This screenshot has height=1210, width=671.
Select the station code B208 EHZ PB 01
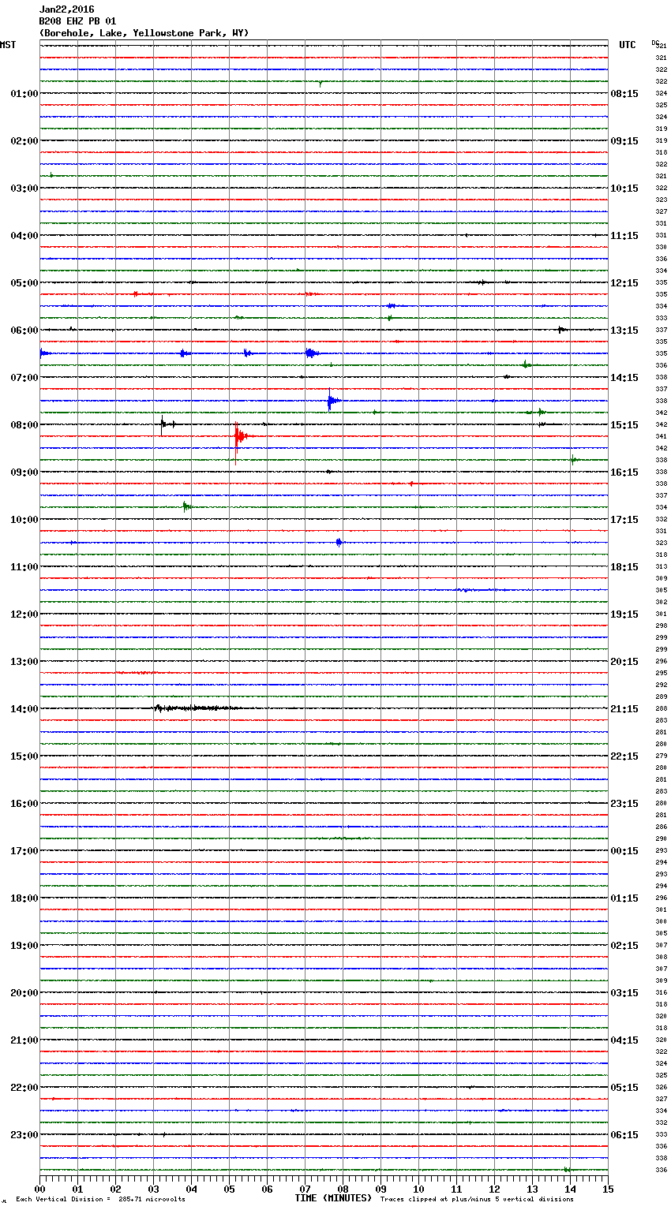coord(77,21)
